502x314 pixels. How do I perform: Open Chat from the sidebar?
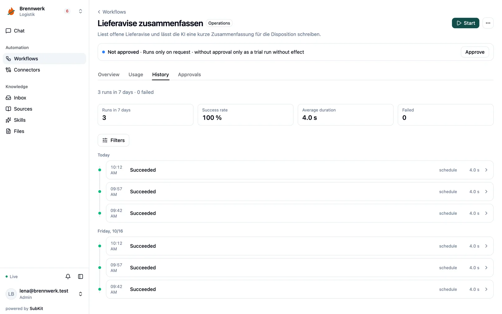(44, 31)
